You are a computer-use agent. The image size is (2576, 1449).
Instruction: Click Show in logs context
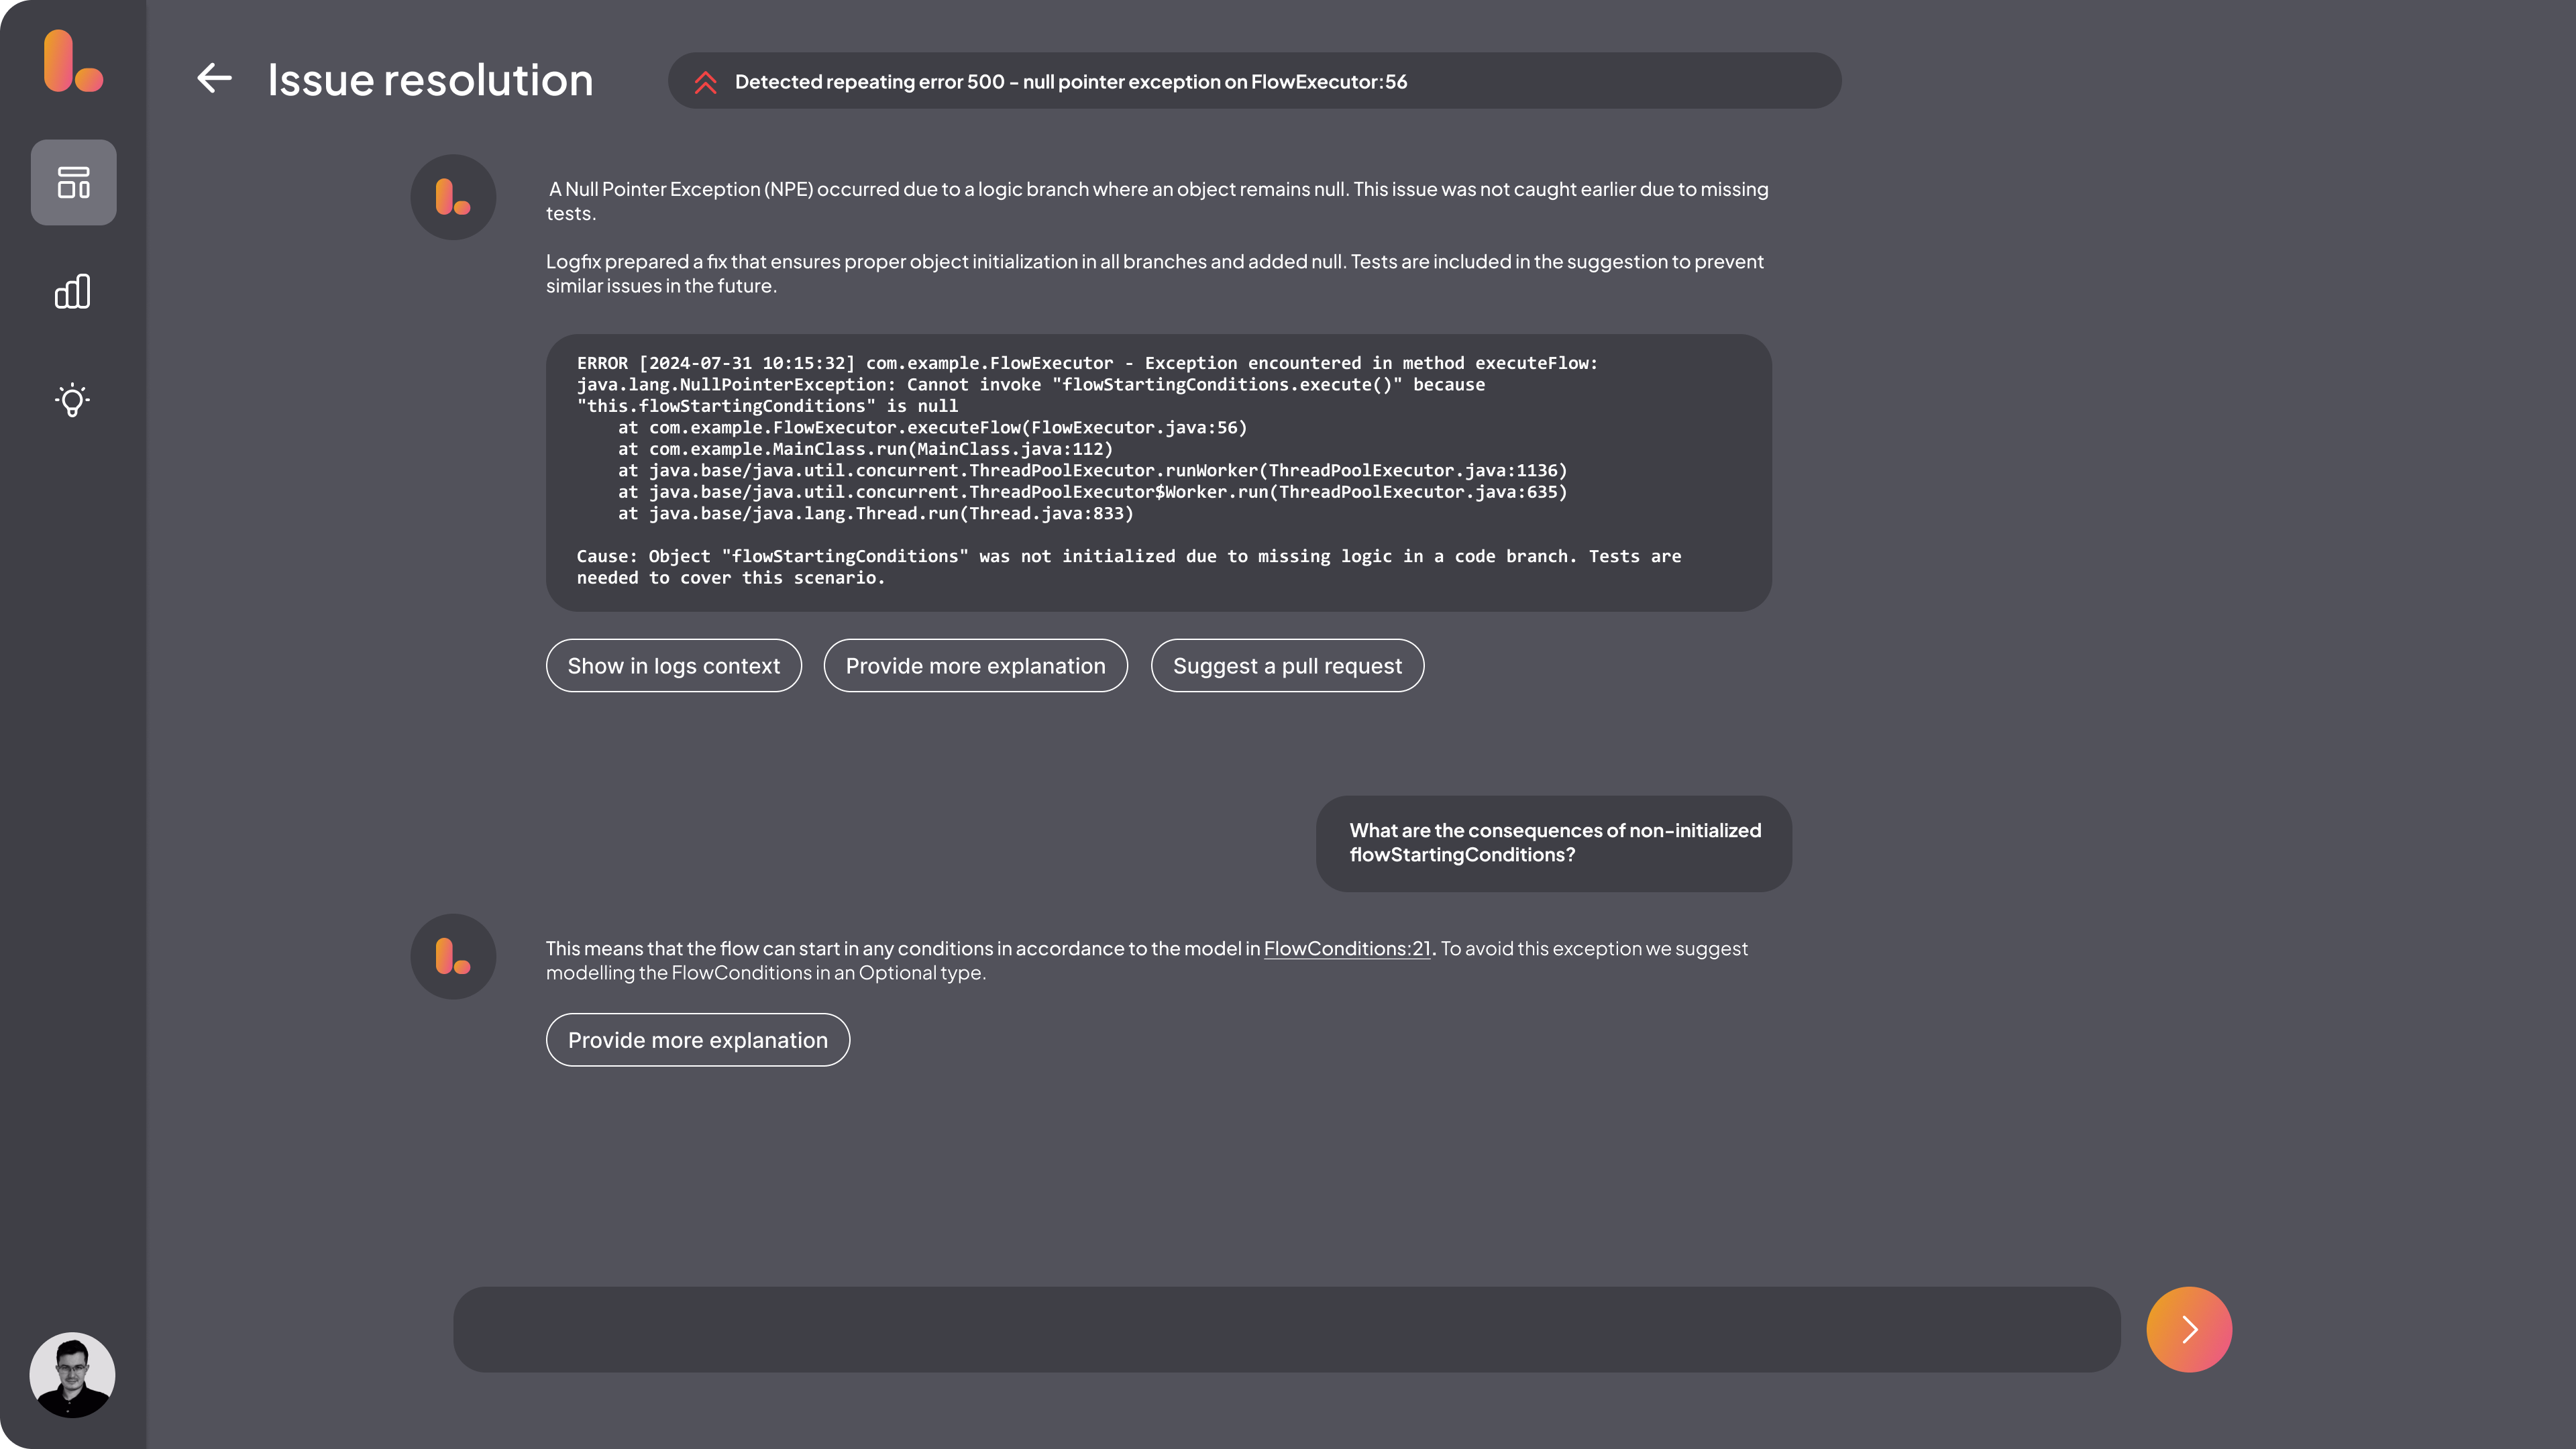click(673, 665)
